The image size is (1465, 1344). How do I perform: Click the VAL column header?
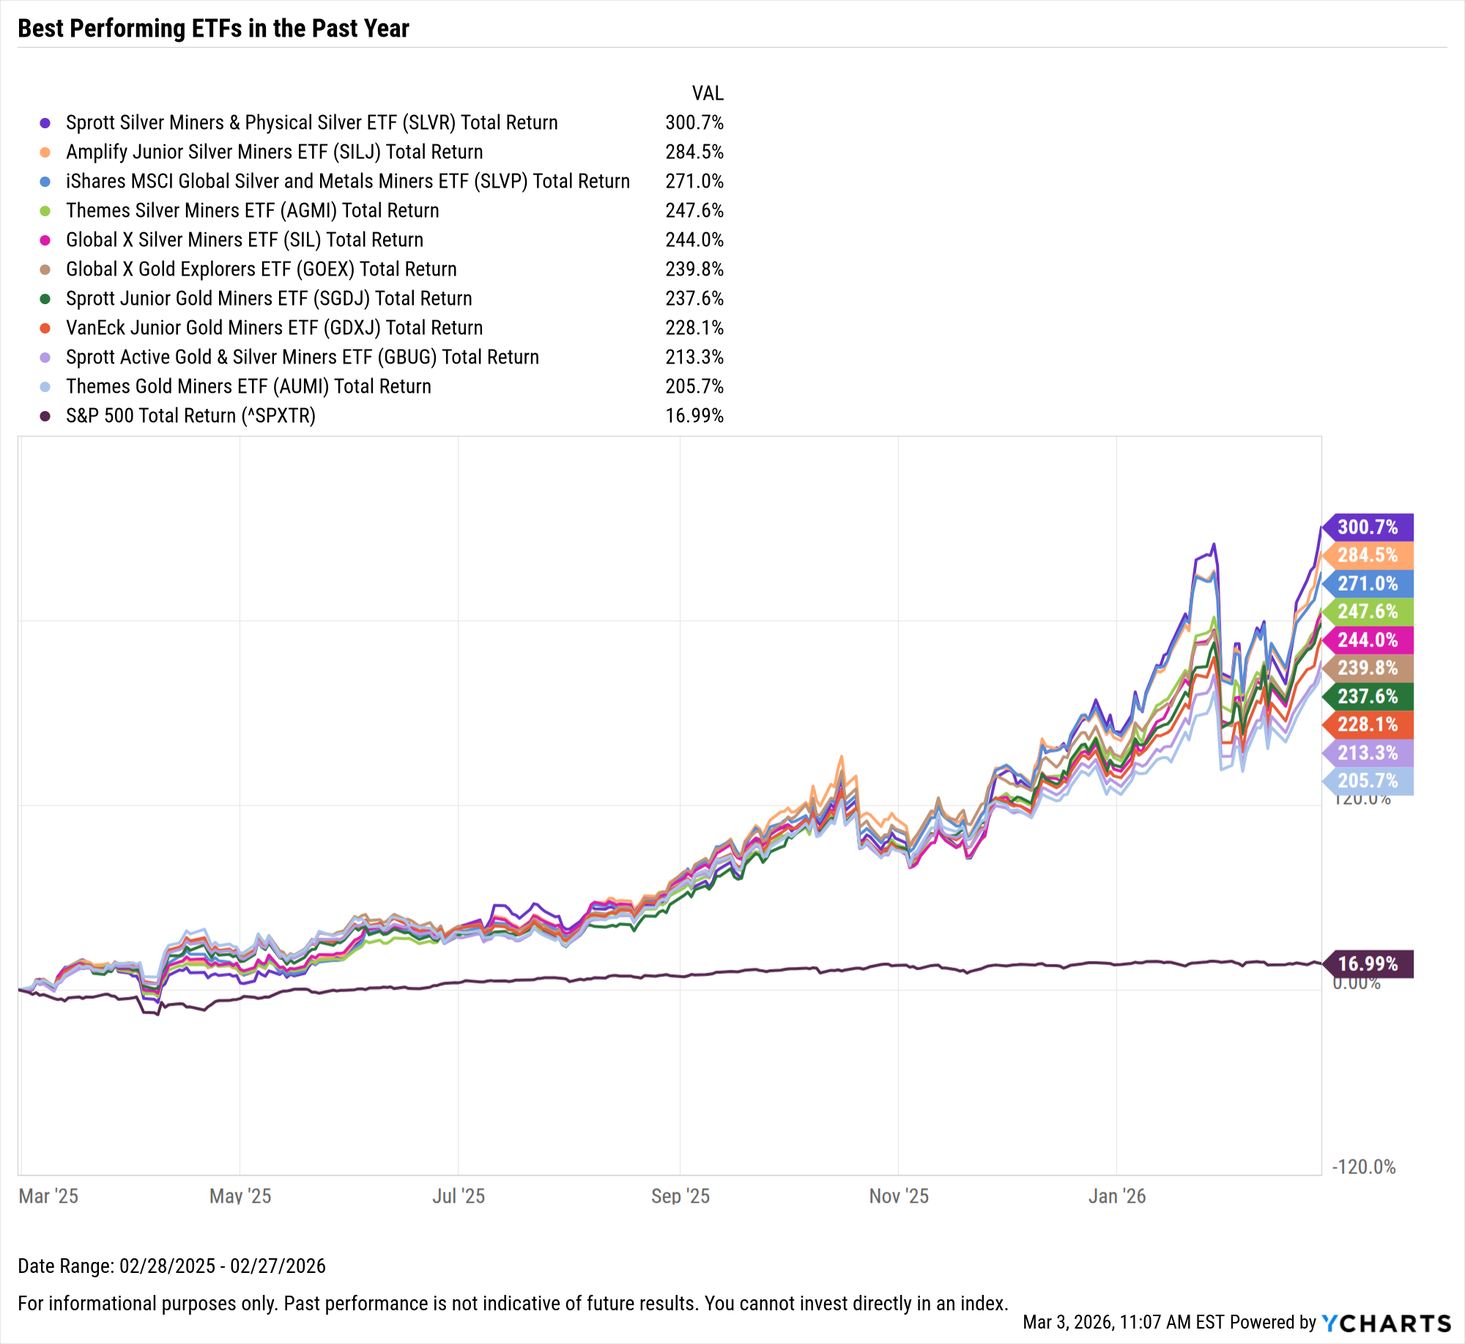click(708, 94)
